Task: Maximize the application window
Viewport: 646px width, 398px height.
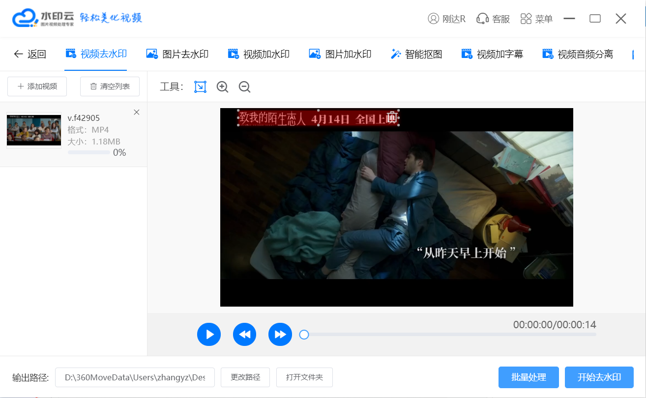Action: click(595, 19)
